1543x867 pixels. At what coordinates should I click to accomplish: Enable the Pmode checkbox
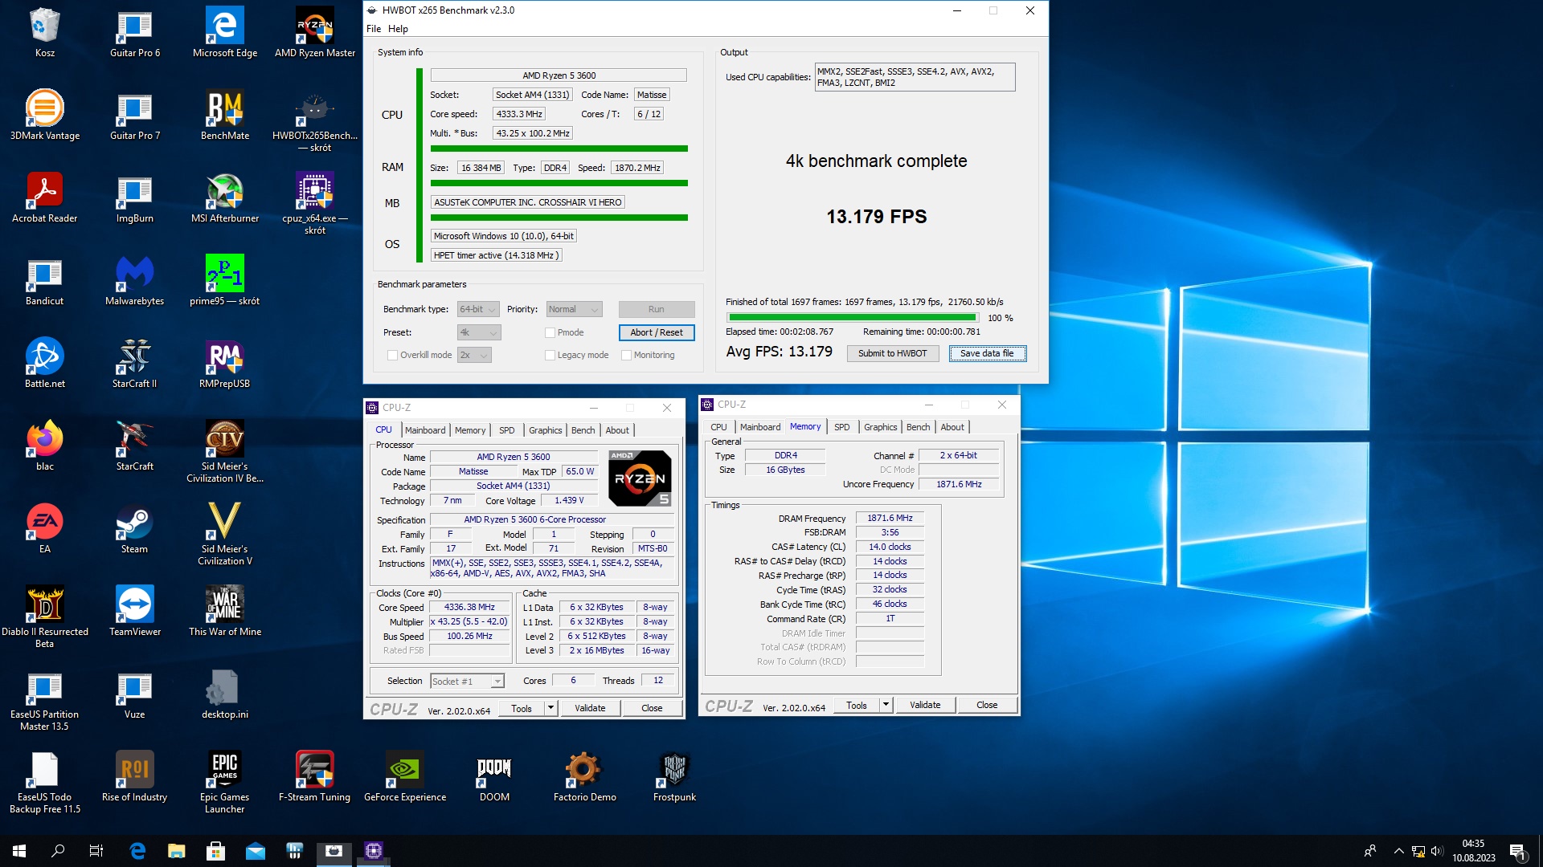point(550,332)
